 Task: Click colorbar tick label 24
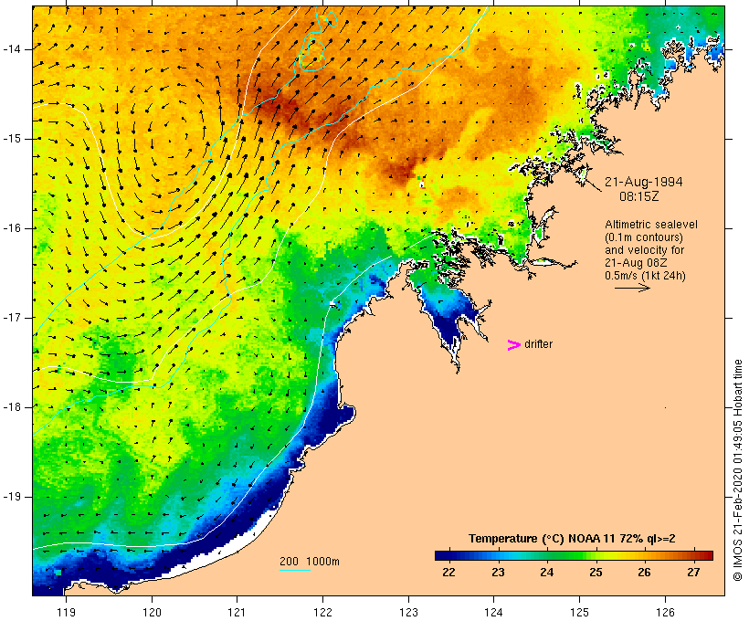click(x=546, y=572)
